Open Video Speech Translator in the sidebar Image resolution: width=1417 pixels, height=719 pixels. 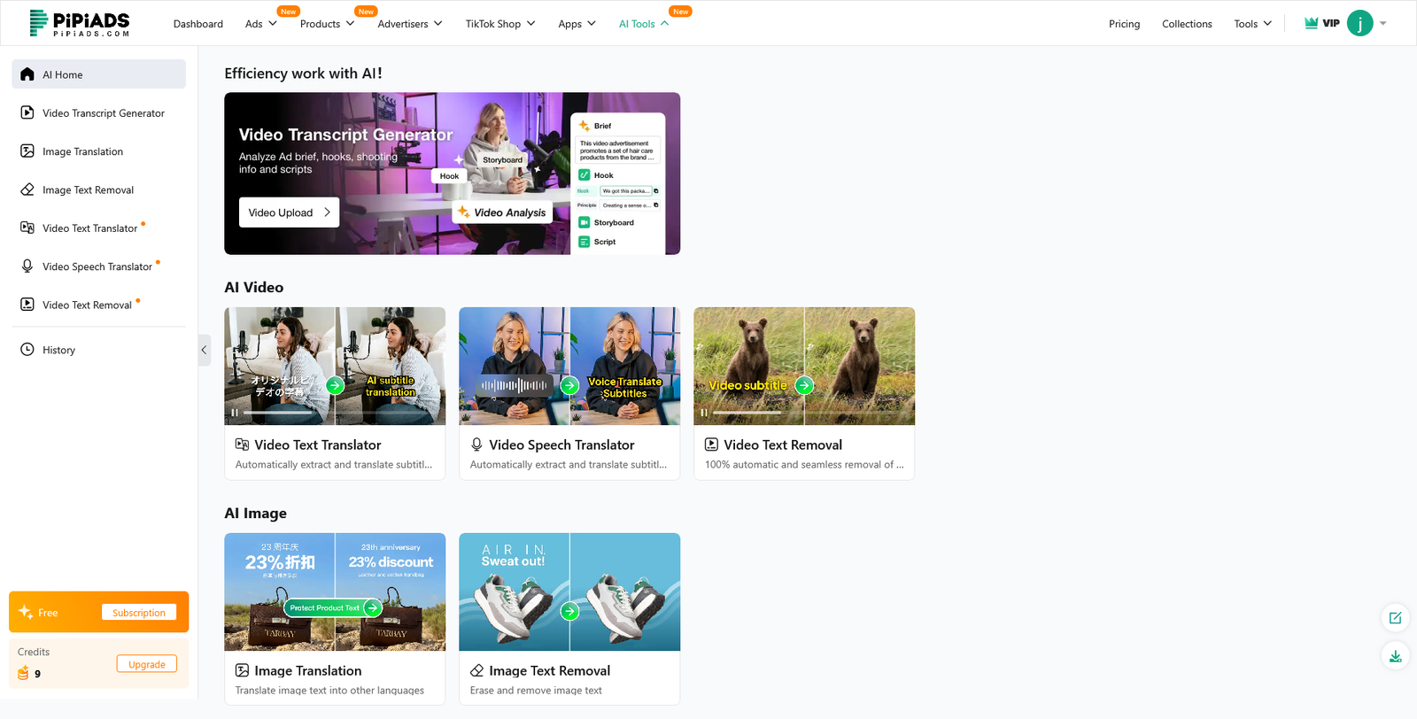98,267
